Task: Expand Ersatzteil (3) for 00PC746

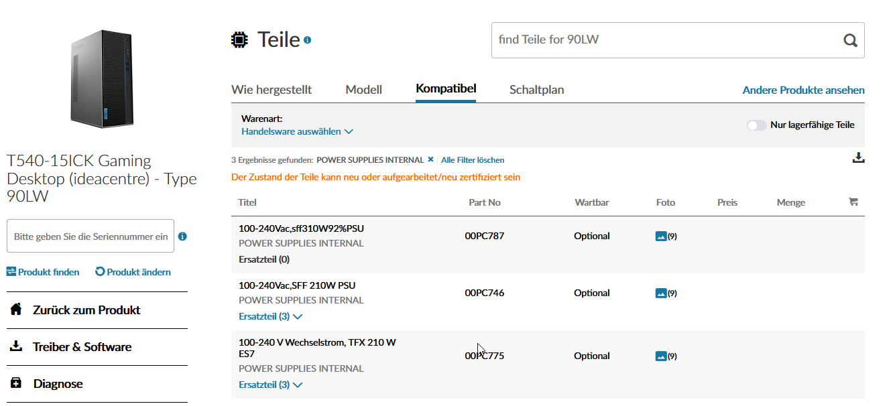Action: point(271,316)
